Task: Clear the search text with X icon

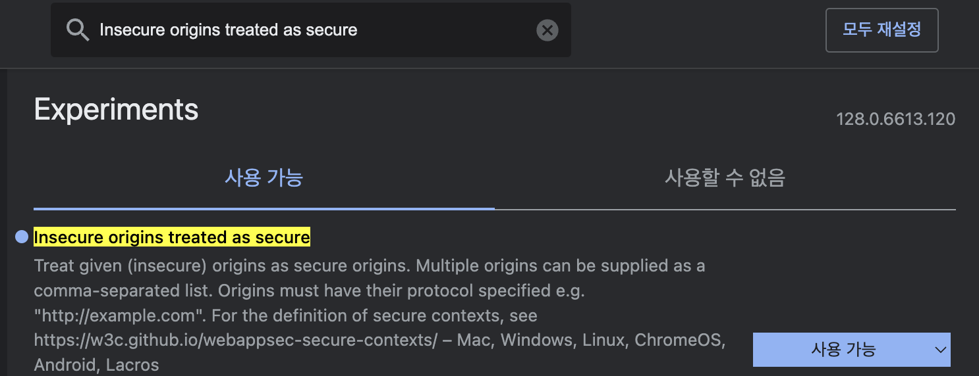Action: (547, 30)
